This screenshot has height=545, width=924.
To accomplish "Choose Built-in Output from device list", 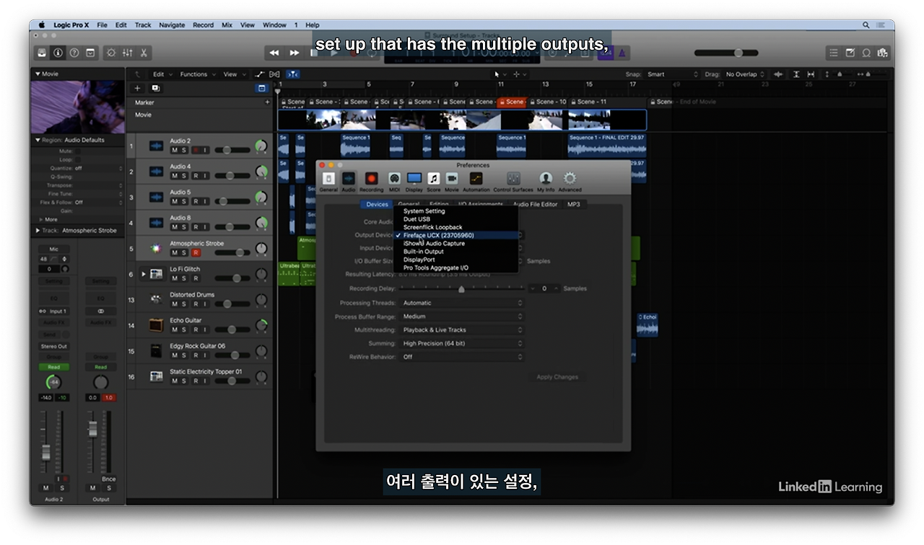I will 456,252.
